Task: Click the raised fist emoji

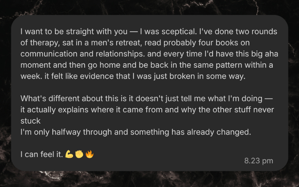Action: tap(79, 154)
